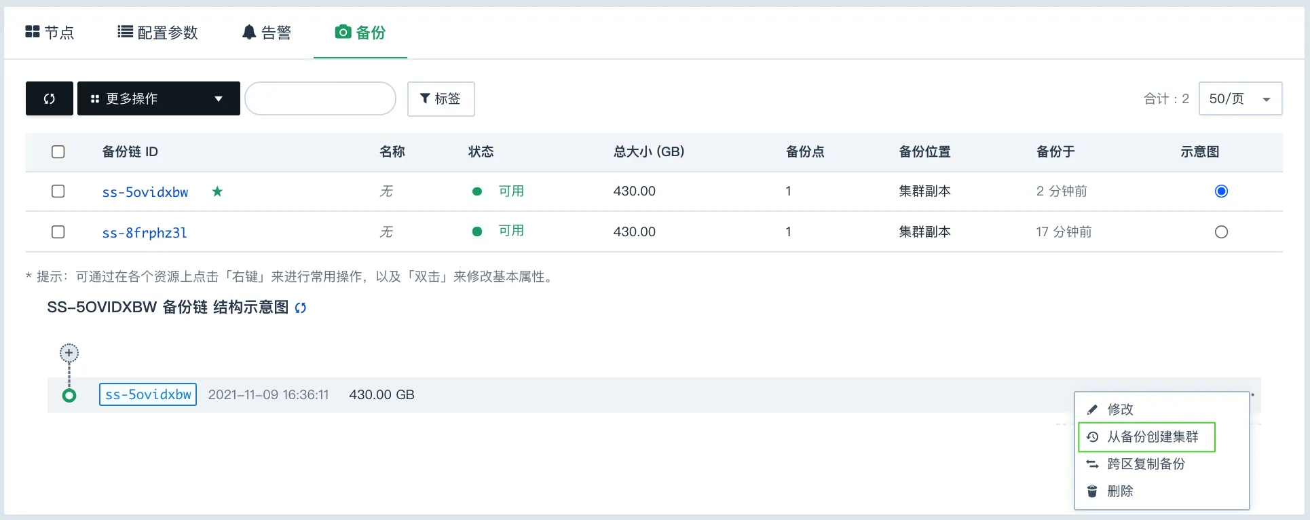
Task: Click the 备份位置 column header
Action: pyautogui.click(x=924, y=152)
